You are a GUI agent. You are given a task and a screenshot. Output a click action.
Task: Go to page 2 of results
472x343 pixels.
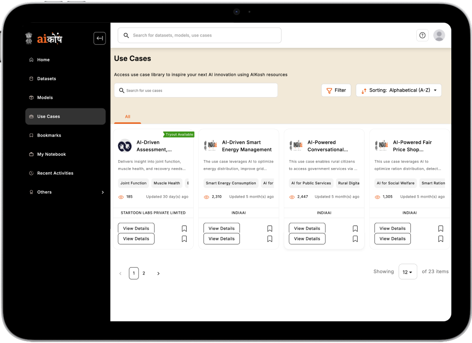(144, 274)
